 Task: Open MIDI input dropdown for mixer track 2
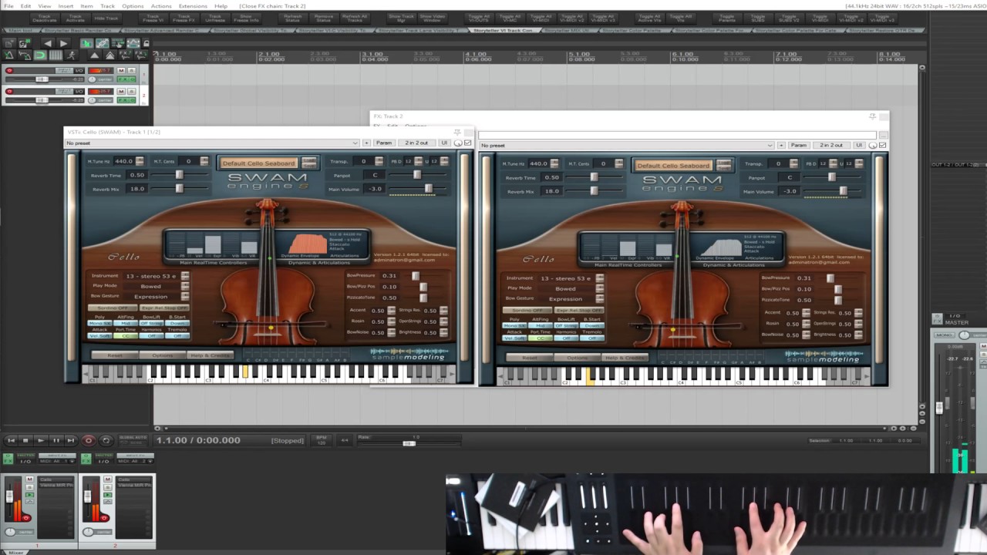click(136, 461)
